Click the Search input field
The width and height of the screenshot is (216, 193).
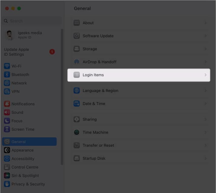click(x=32, y=21)
